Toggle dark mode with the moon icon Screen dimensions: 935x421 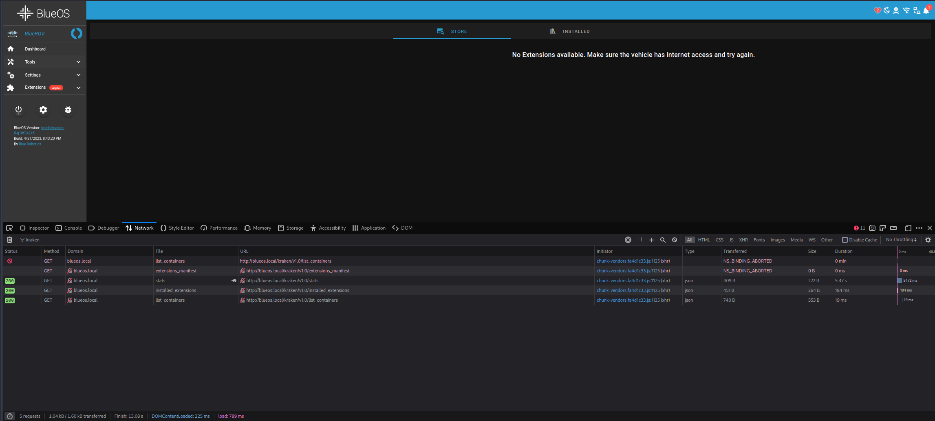(x=886, y=10)
